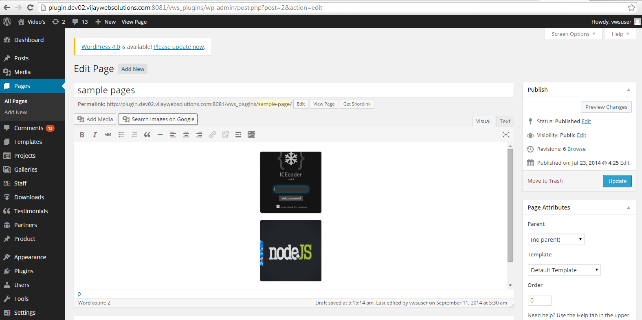Image resolution: width=642 pixels, height=320 pixels.
Task: Click Please update now link
Action: [179, 47]
